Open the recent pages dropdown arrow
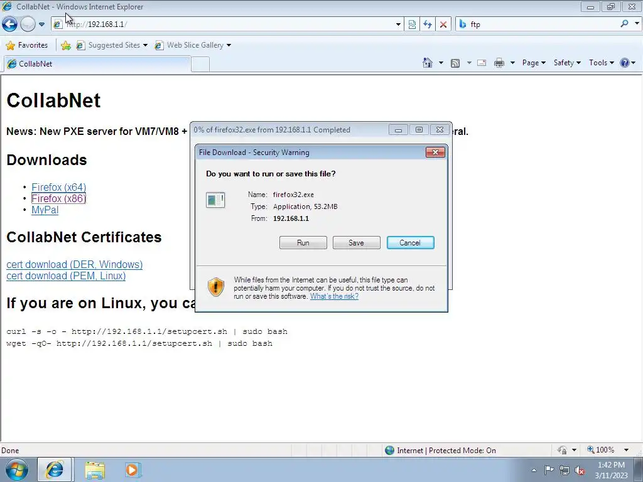Viewport: 643px width, 482px height. click(x=42, y=24)
